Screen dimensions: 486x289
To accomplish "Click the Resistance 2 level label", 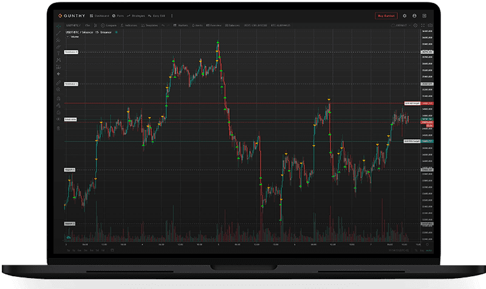I will 71,53.
